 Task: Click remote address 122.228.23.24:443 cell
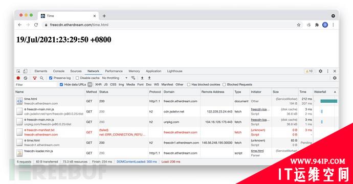click(219, 111)
